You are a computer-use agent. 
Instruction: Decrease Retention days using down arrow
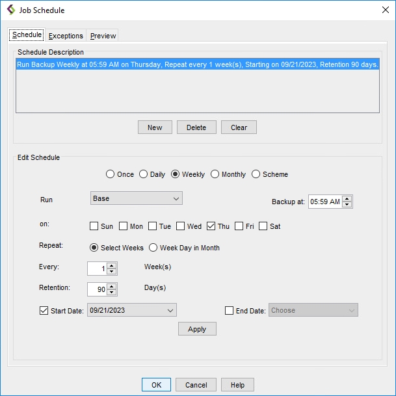[112, 293]
